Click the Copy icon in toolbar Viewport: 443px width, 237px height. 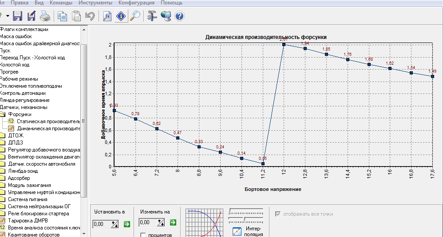pos(63,16)
